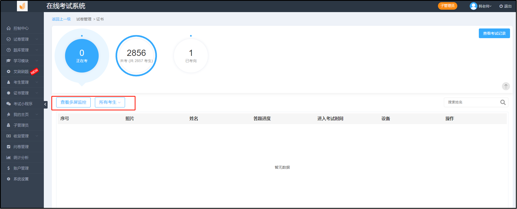Open 账户管理 menu item
The height and width of the screenshot is (209, 517).
22,168
